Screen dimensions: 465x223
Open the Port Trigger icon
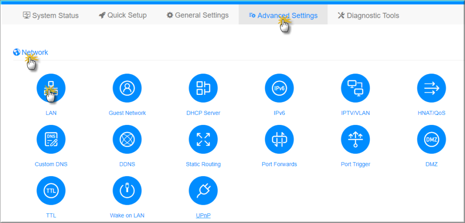coord(355,139)
